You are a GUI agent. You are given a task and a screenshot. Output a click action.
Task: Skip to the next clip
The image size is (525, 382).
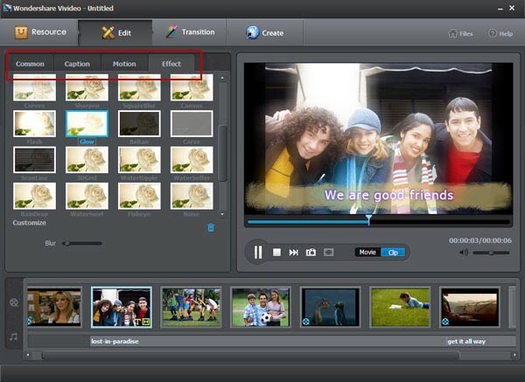tap(294, 253)
